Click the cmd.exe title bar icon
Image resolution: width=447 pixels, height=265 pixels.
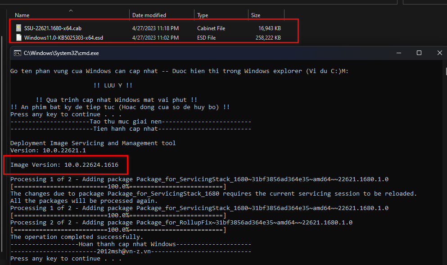pos(18,53)
